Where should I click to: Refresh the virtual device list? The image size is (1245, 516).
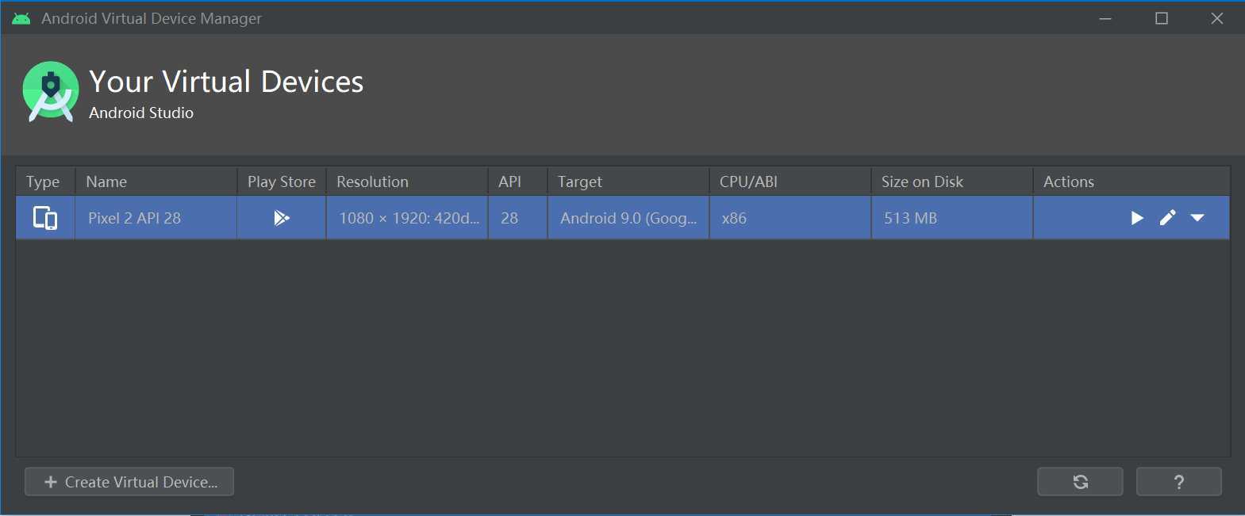1080,482
